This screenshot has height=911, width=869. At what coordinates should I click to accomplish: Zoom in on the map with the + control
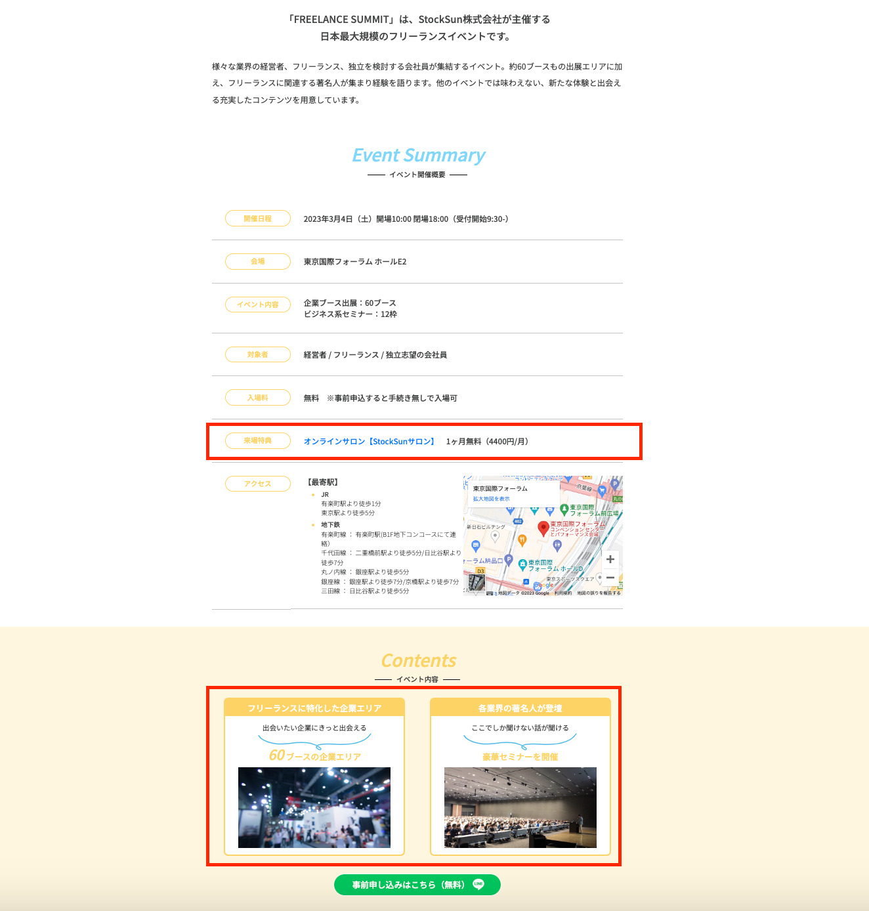pyautogui.click(x=610, y=559)
